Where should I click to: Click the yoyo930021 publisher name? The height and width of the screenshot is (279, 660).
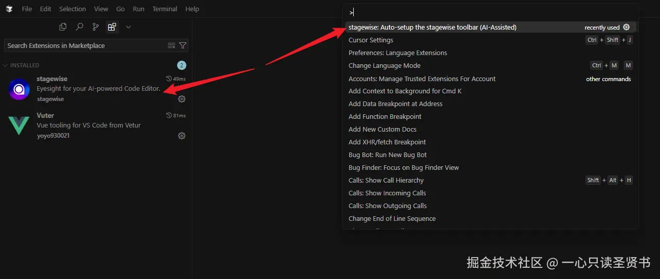(53, 136)
